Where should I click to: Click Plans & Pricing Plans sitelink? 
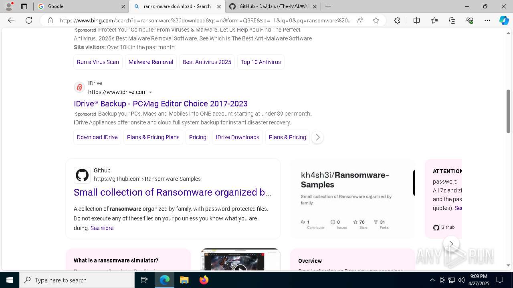click(153, 137)
